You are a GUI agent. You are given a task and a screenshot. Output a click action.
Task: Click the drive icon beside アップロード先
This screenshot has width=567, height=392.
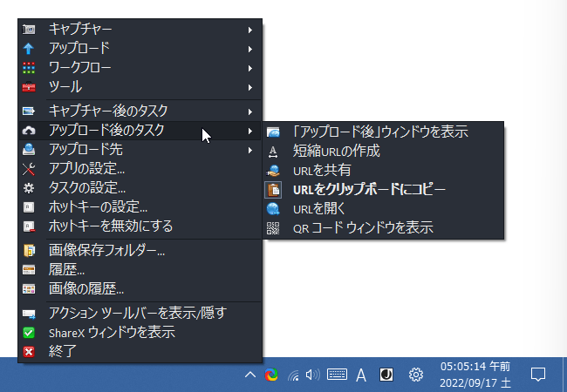click(29, 150)
